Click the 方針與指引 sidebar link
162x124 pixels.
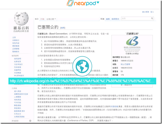[x=19, y=64]
